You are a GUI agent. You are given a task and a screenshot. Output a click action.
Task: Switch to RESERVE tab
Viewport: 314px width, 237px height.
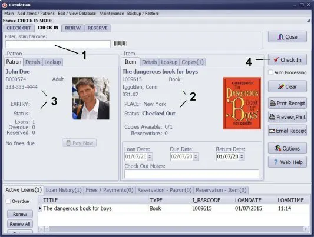click(98, 28)
